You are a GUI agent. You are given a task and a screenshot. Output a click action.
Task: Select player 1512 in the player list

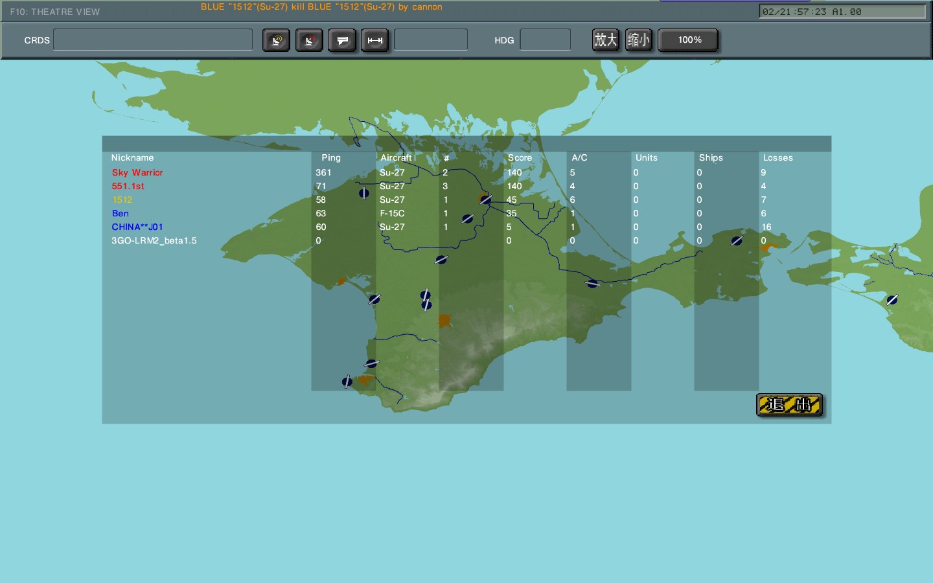pyautogui.click(x=122, y=200)
